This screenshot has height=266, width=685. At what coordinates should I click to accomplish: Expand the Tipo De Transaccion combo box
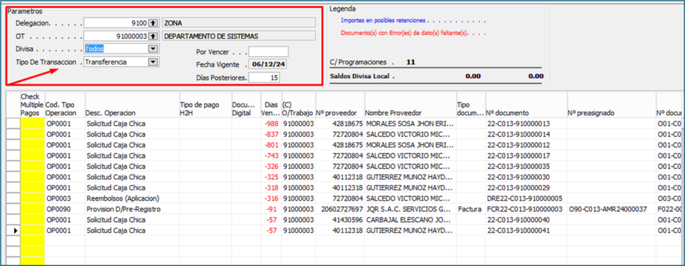click(x=153, y=62)
